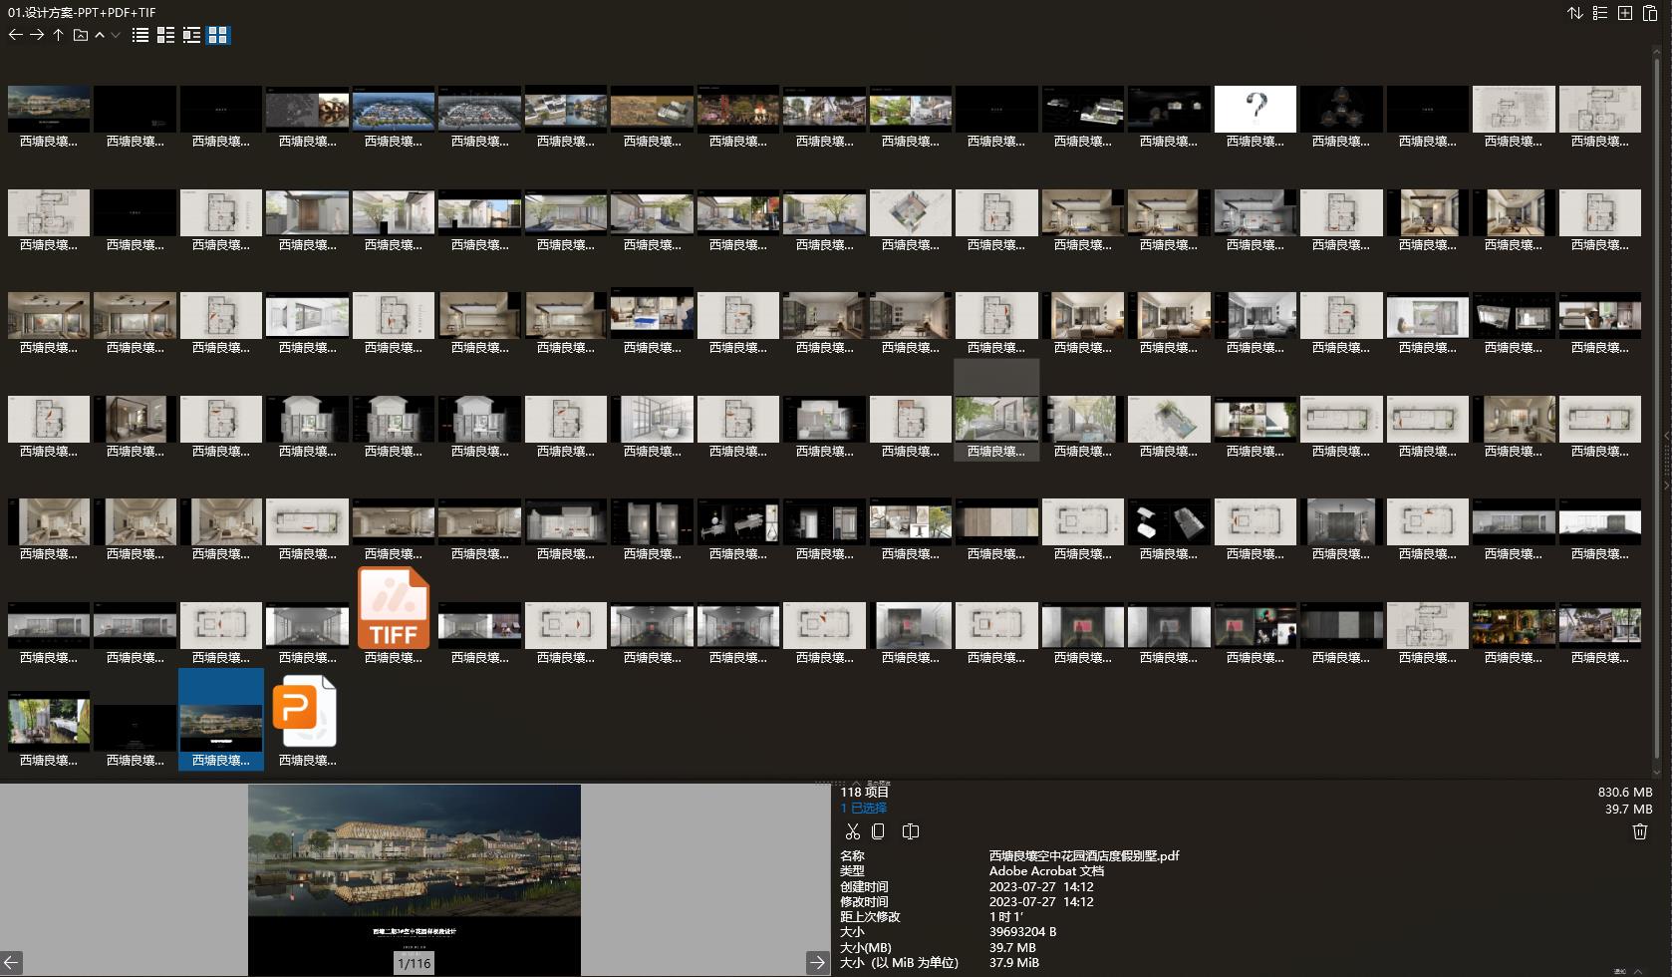Navigate up to the parent folder
Viewport: 1672px width, 977px height.
coord(59,35)
